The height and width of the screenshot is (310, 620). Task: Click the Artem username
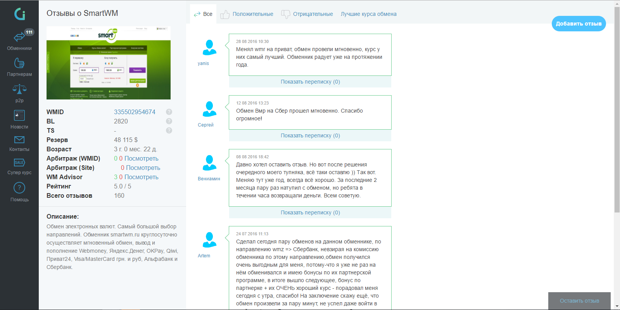pyautogui.click(x=204, y=256)
